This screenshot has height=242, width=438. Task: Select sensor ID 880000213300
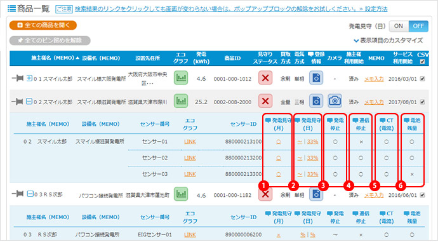coord(243,174)
